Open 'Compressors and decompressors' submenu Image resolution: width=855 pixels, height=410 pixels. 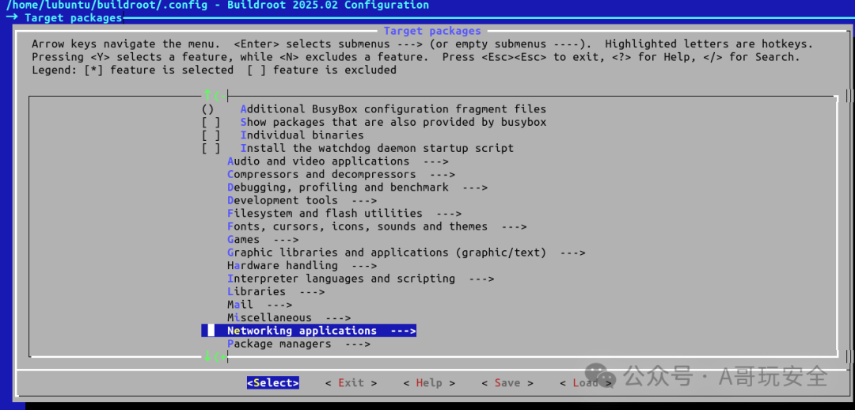pyautogui.click(x=341, y=174)
